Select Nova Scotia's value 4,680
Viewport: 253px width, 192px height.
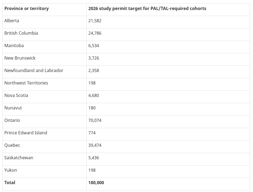94,95
